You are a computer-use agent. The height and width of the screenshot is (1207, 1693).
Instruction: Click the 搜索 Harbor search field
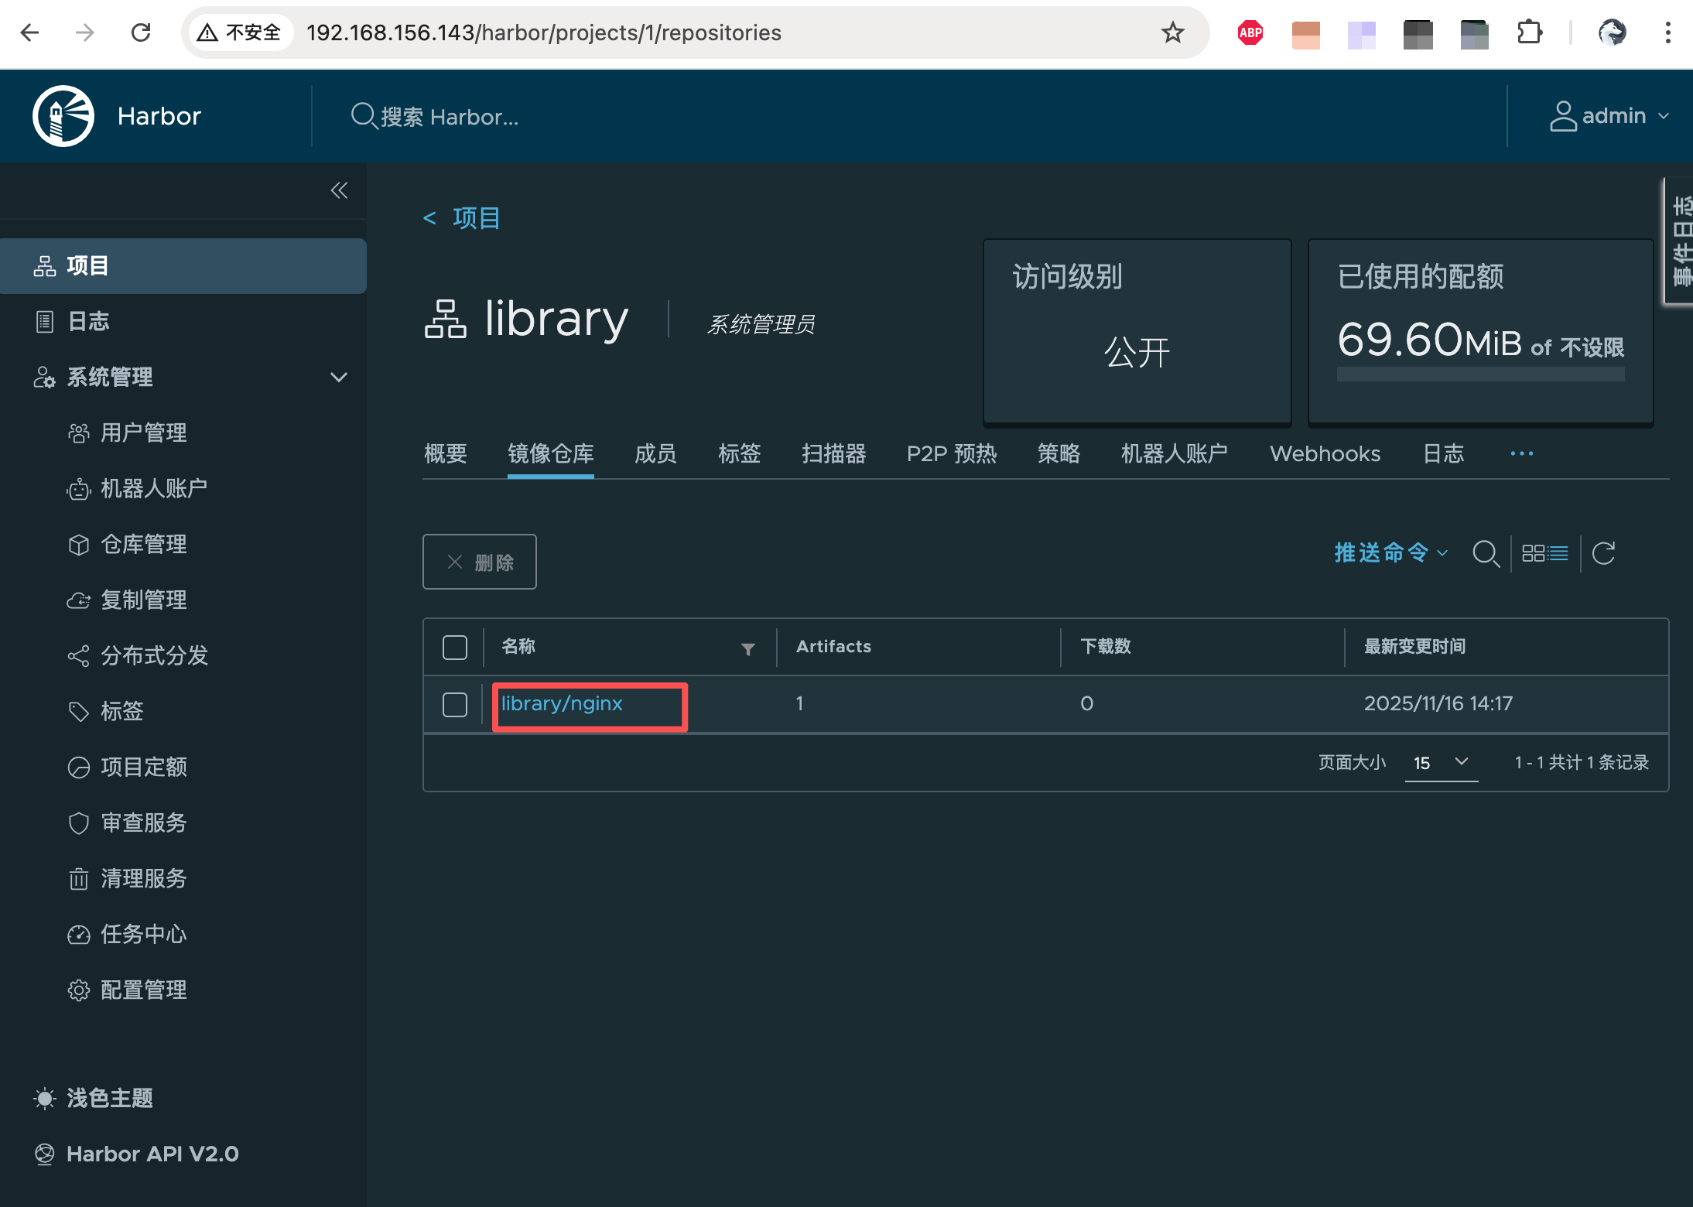coord(449,117)
